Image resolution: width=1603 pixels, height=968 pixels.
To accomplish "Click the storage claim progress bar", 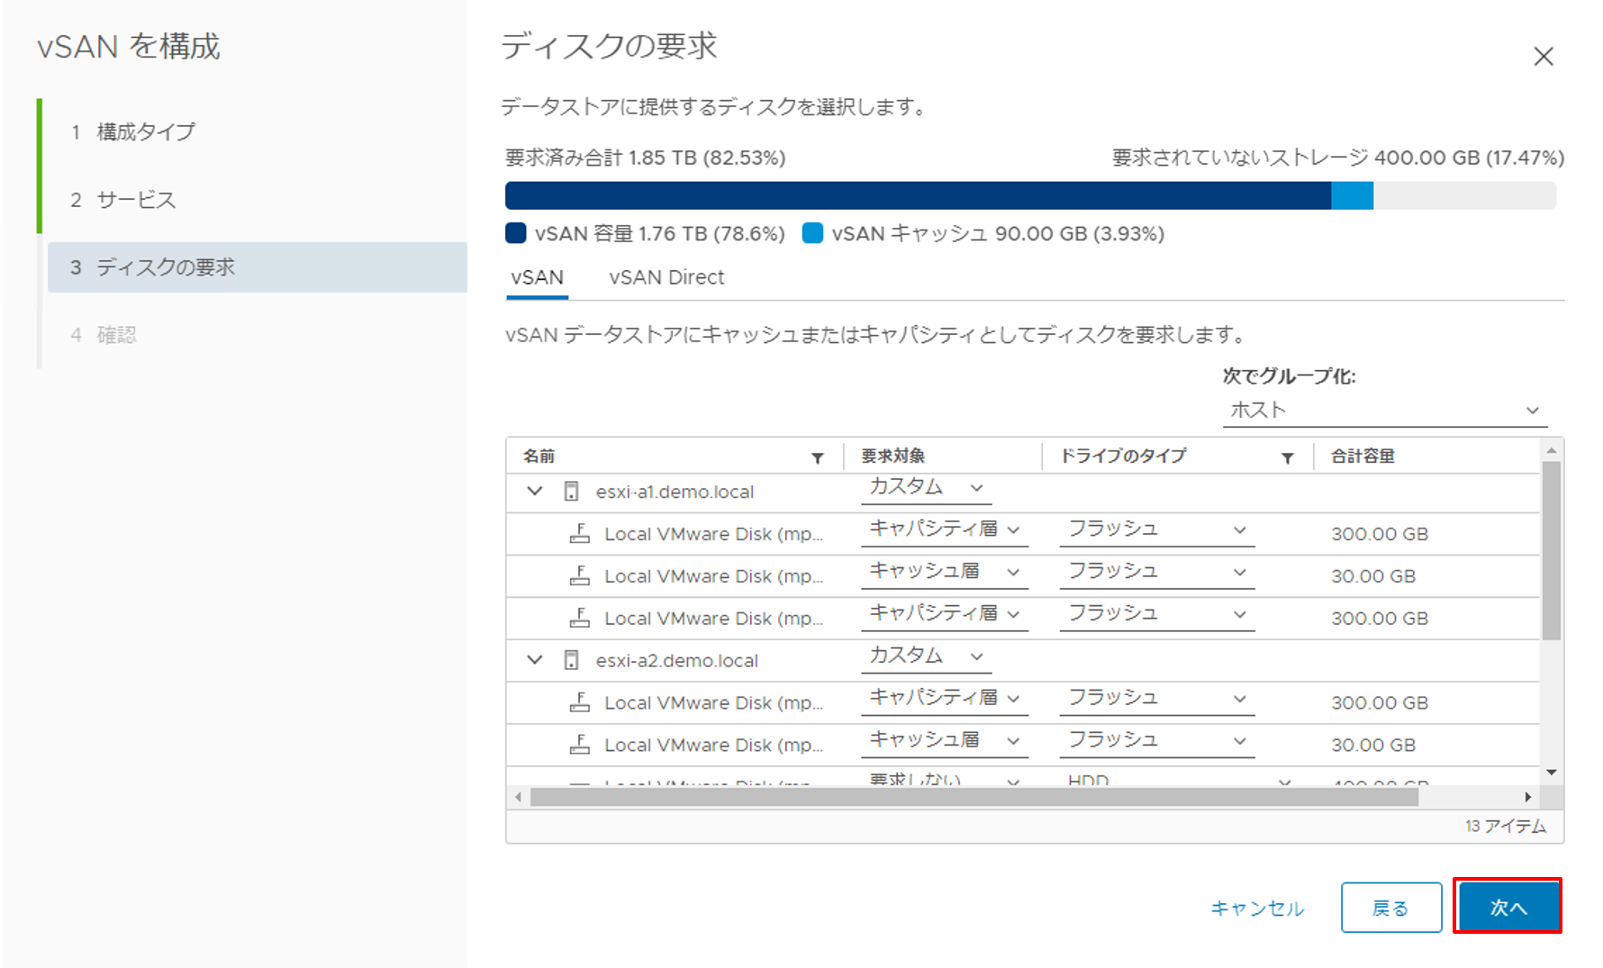I will coord(1030,195).
